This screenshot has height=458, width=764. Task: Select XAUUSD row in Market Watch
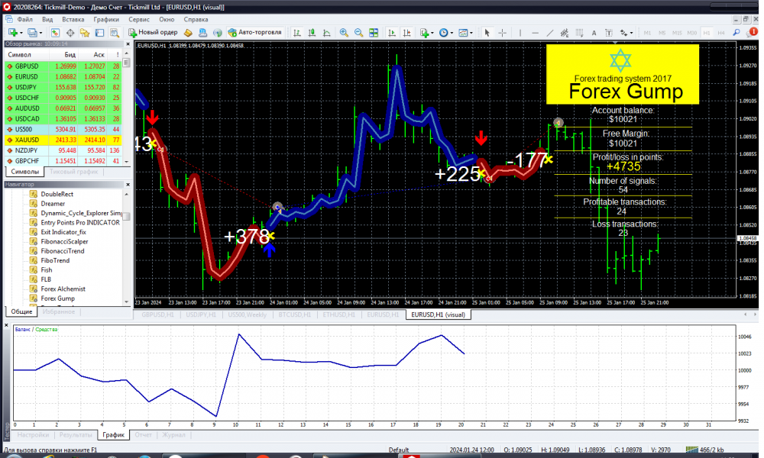click(63, 140)
